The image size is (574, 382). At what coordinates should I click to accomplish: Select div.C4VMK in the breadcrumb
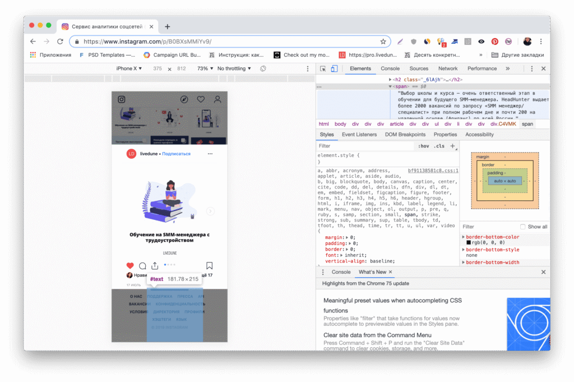pyautogui.click(x=502, y=124)
